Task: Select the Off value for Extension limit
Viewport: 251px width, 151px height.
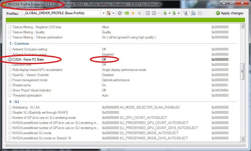Action: tap(104, 65)
